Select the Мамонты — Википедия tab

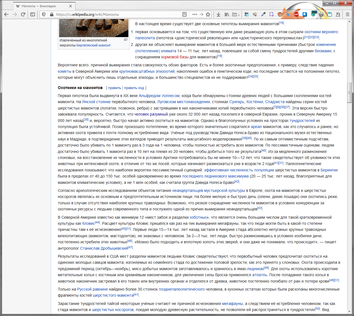click(44, 6)
